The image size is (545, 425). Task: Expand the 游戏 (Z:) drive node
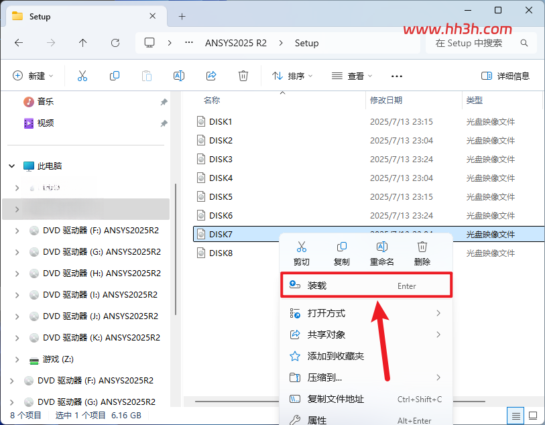coord(17,359)
